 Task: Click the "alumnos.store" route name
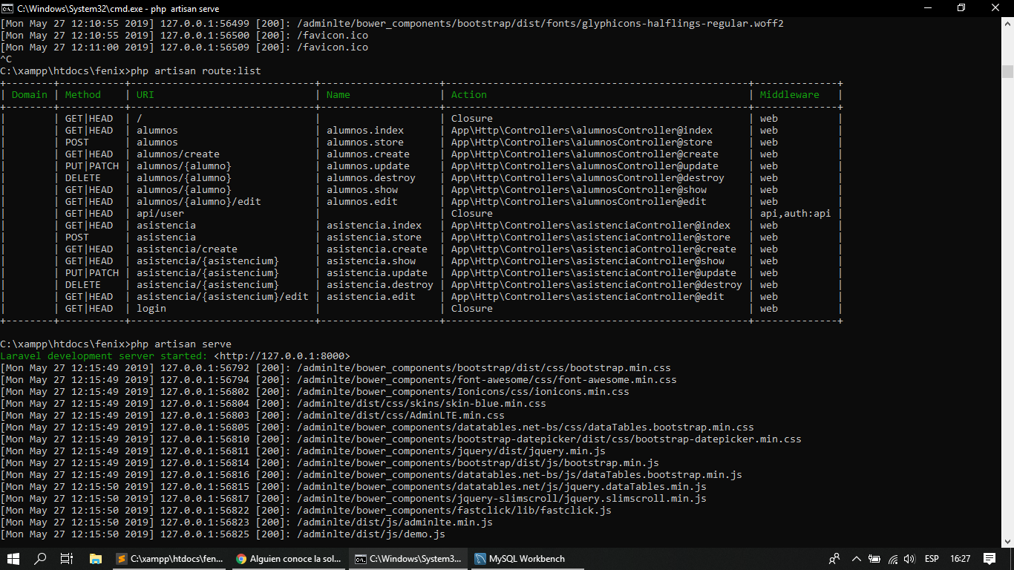[x=365, y=142]
